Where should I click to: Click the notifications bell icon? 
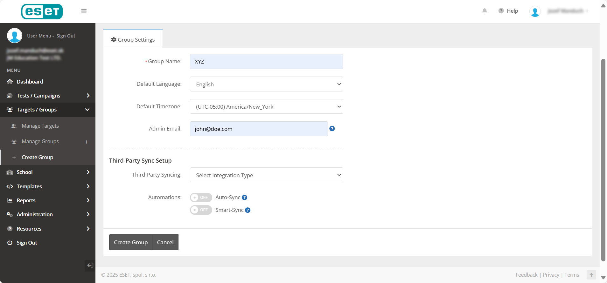coord(485,11)
